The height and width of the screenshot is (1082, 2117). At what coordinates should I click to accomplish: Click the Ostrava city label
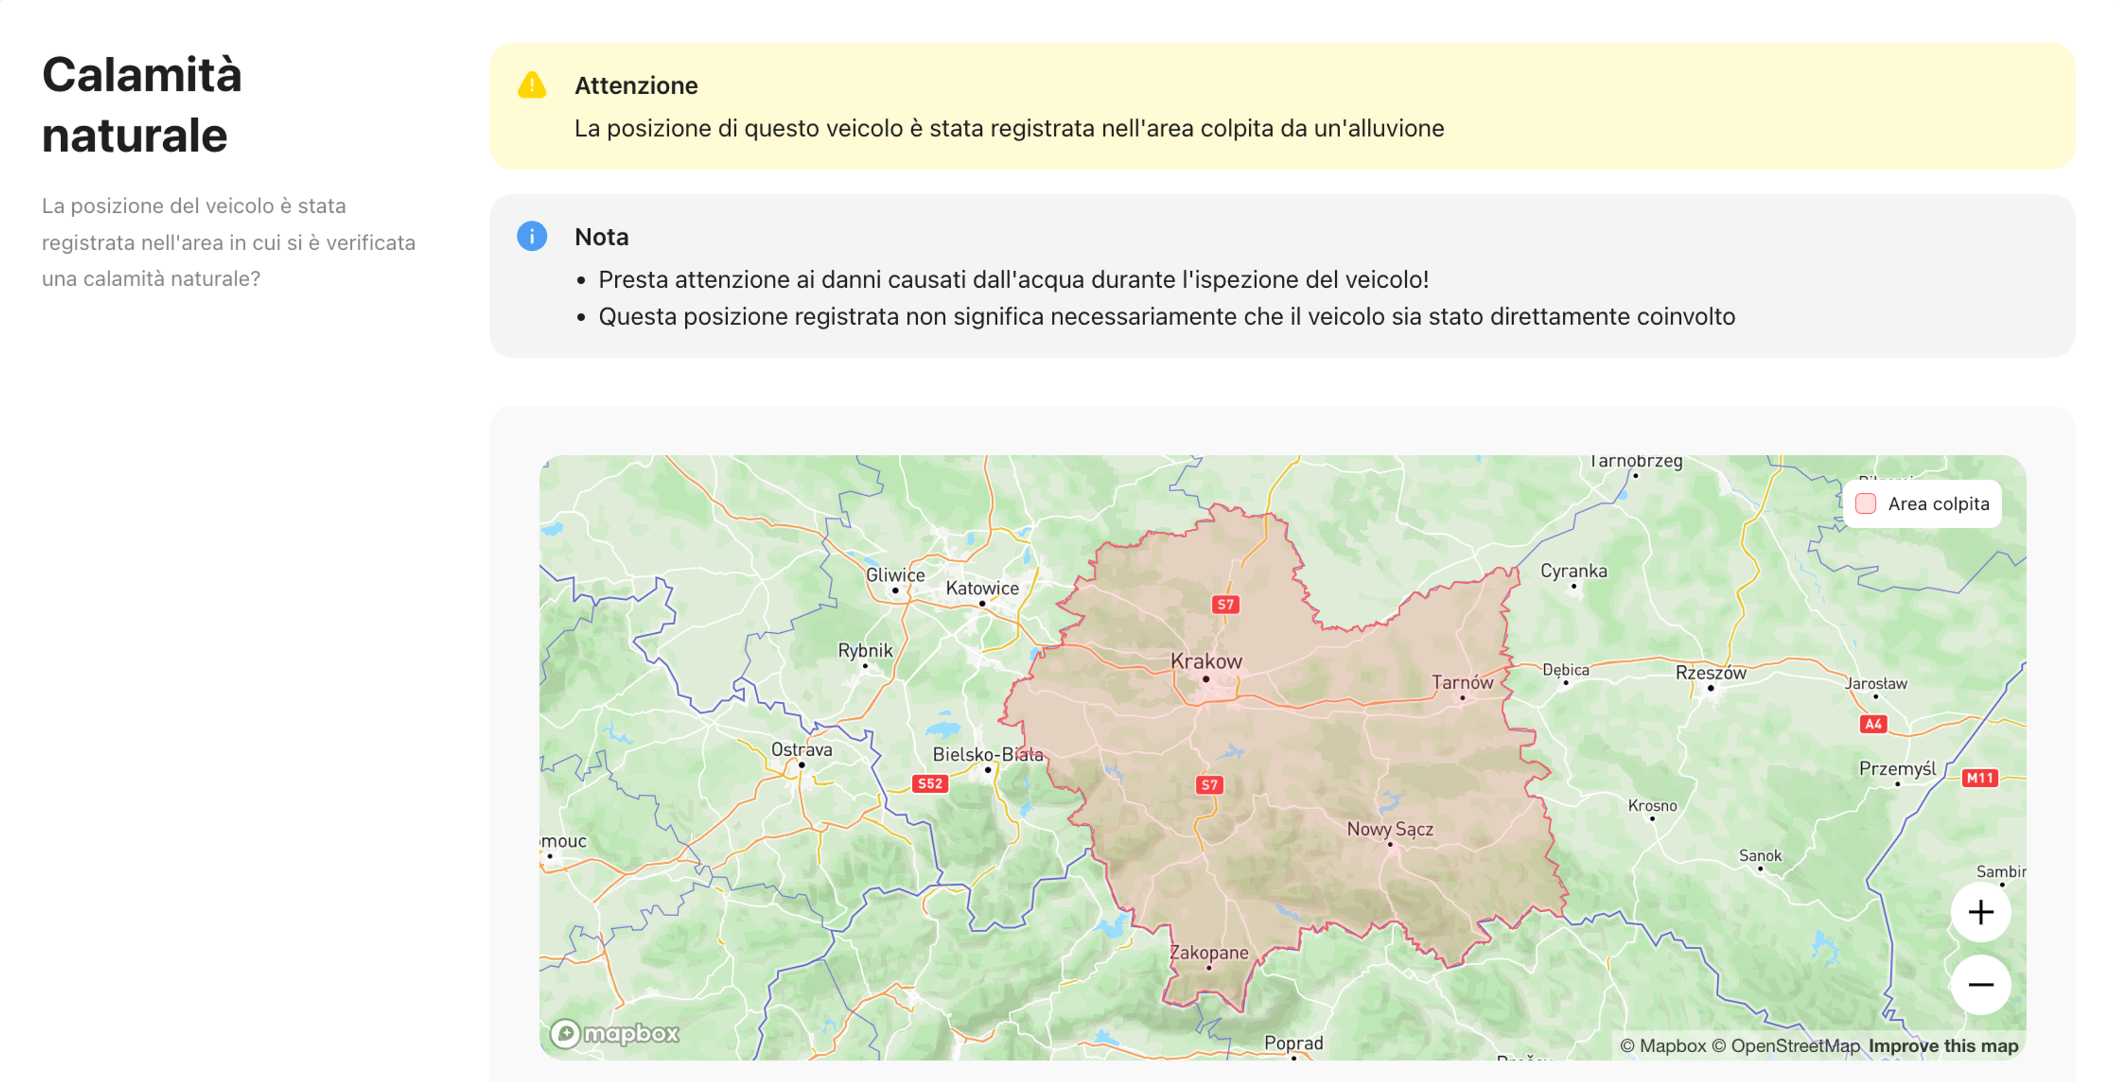coord(801,750)
